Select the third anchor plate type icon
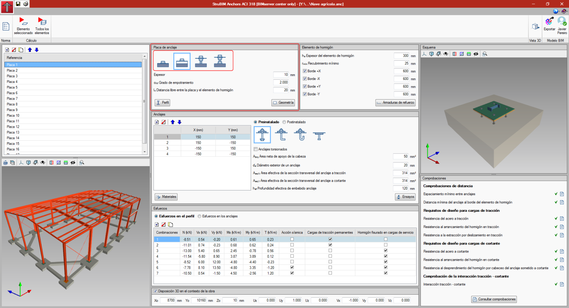This screenshot has width=569, height=308. [x=201, y=60]
